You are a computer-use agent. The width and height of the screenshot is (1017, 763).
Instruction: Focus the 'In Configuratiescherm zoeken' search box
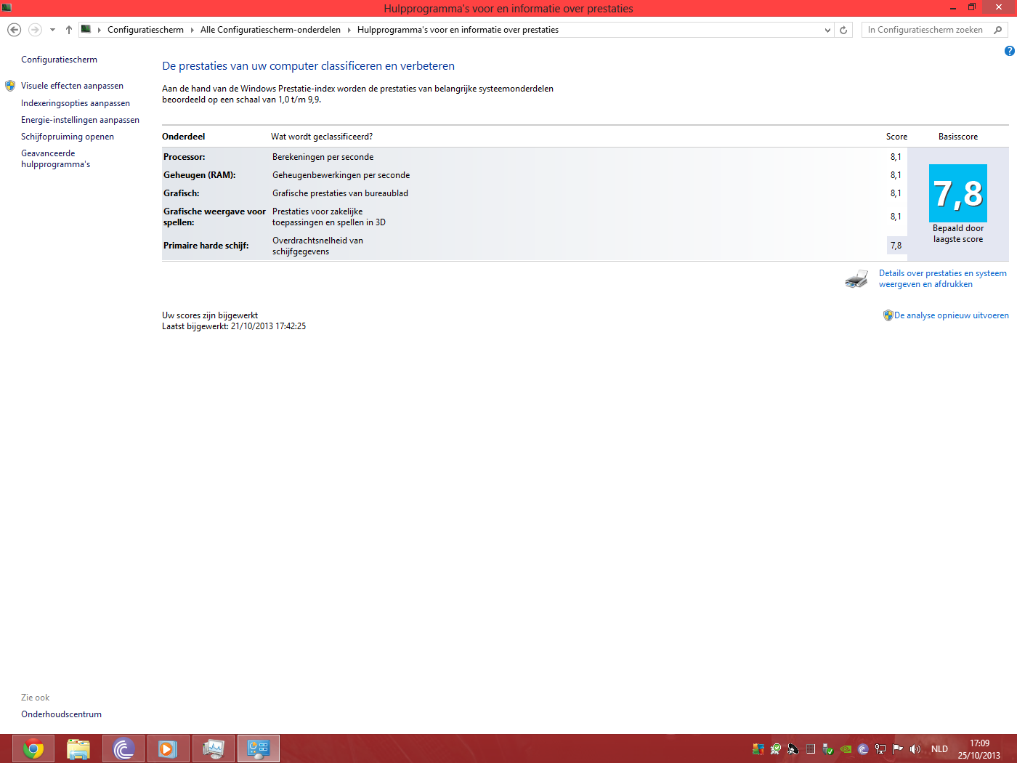pyautogui.click(x=926, y=30)
